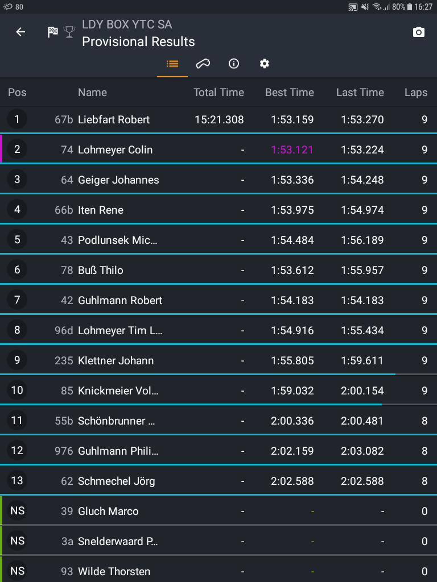Open the settings gear tab
The height and width of the screenshot is (582, 437).
[265, 64]
